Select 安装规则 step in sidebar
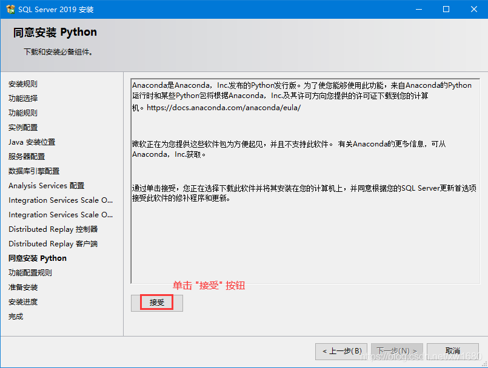Screen dimensions: 488x368 [23, 84]
